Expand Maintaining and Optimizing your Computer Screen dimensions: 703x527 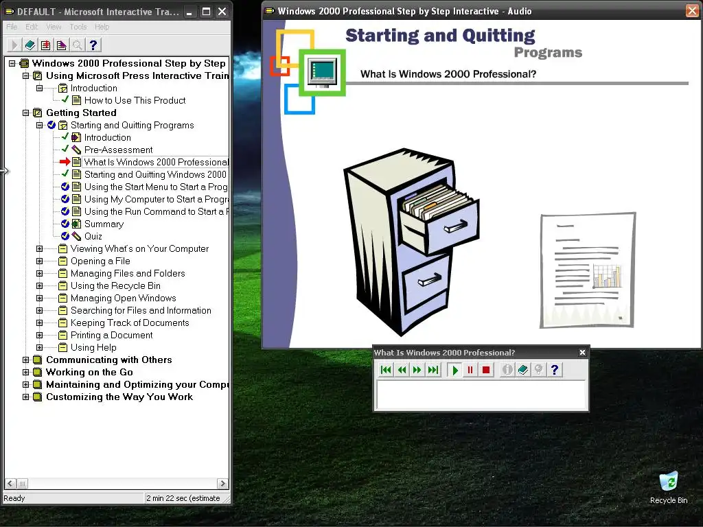pyautogui.click(x=25, y=384)
